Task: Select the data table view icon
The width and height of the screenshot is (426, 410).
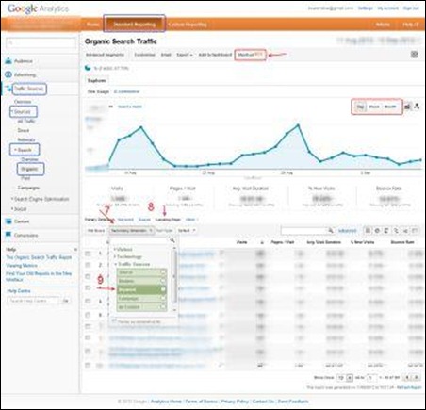Action: coord(368,231)
